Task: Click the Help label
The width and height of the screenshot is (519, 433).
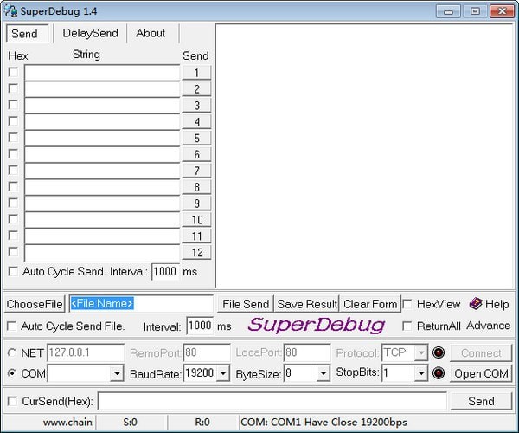Action: tap(497, 304)
